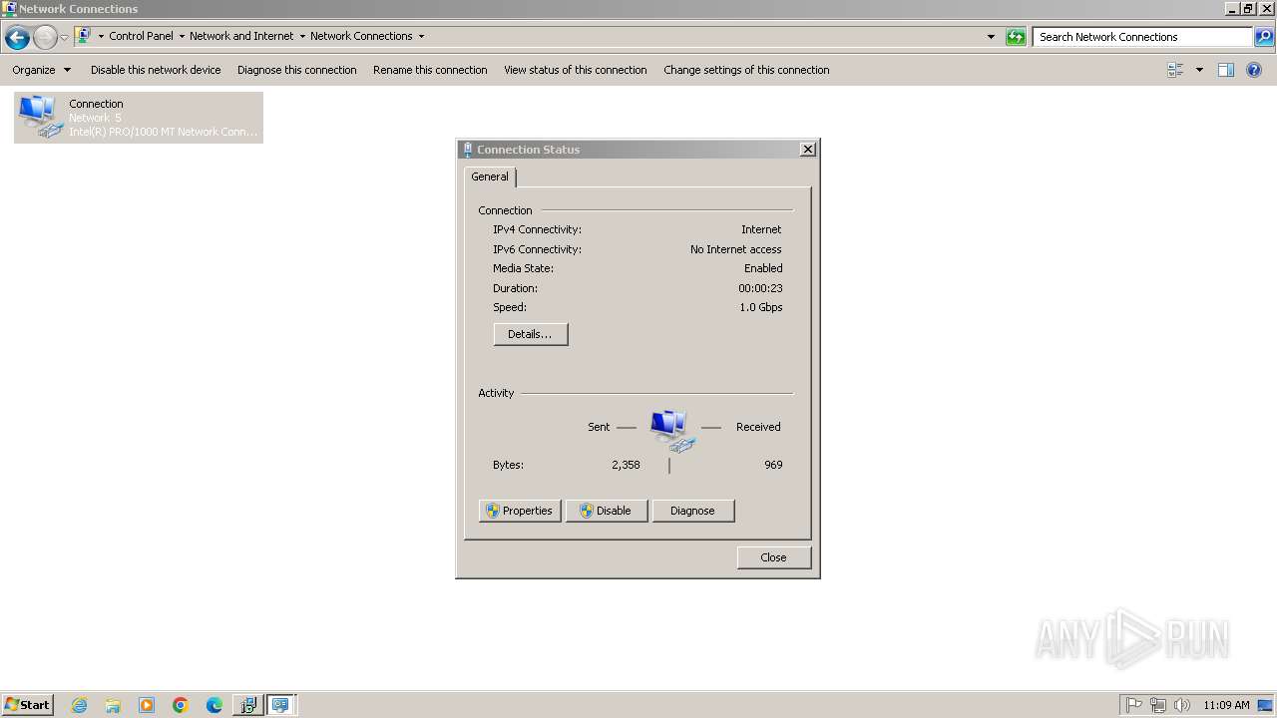Click the Diagnose button in Connection Status
The image size is (1277, 718).
click(693, 511)
